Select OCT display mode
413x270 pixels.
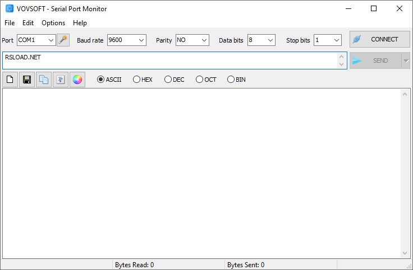coord(206,80)
